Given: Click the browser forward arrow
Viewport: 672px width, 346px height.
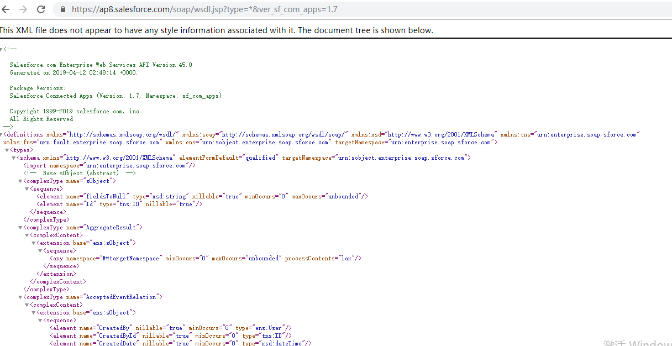Looking at the screenshot, I should (23, 9).
